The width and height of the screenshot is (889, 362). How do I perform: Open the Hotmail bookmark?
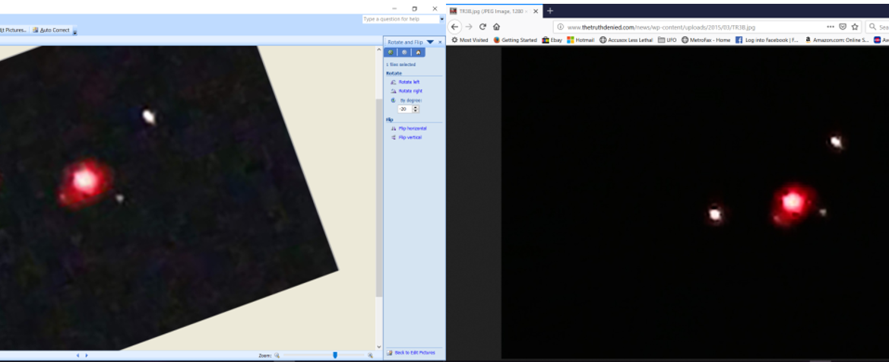pos(581,40)
